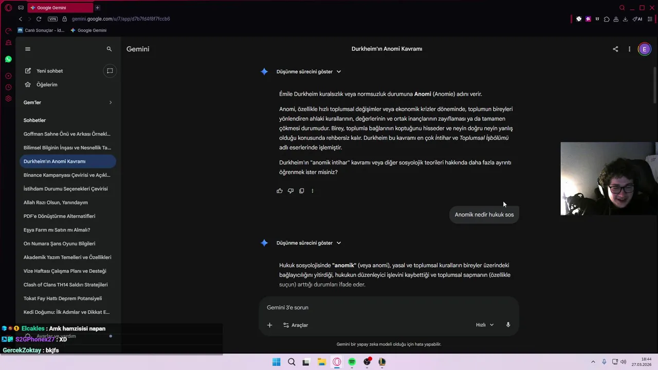Image resolution: width=658 pixels, height=370 pixels.
Task: Expand second Düşünme sürecini göster chevron
Action: (339, 243)
